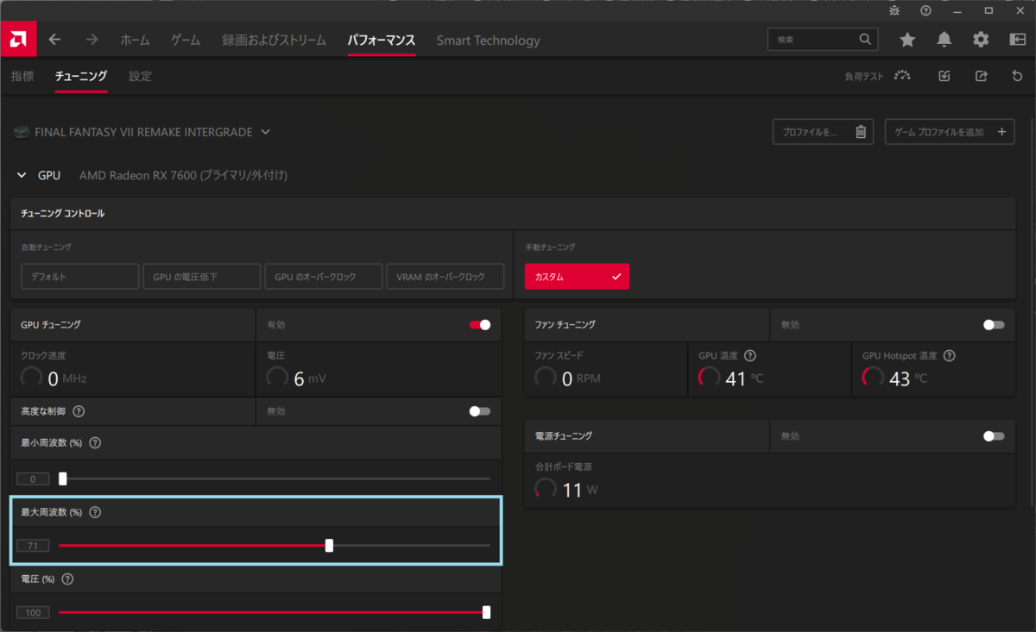The height and width of the screenshot is (632, 1036).
Task: Open favorites with the star icon
Action: [x=907, y=40]
